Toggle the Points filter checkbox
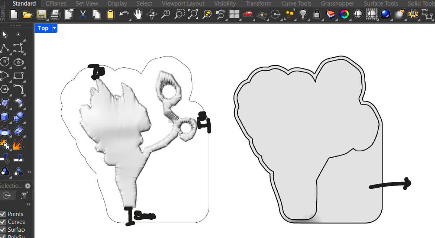435x238 pixels. (3, 214)
